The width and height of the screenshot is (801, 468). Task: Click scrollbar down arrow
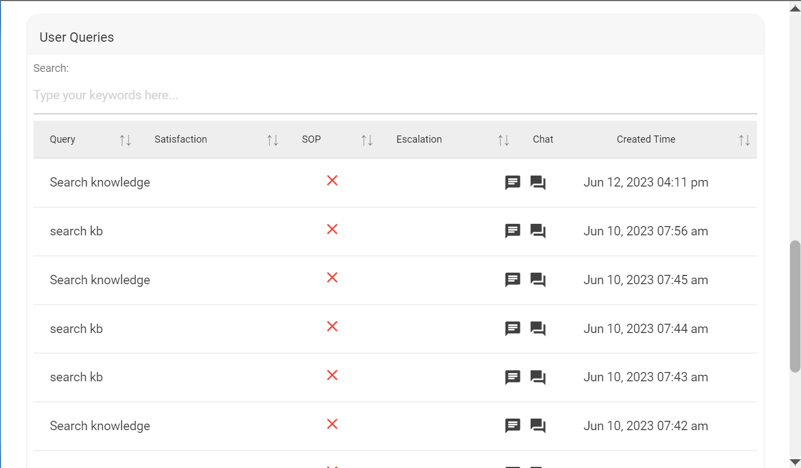point(795,463)
